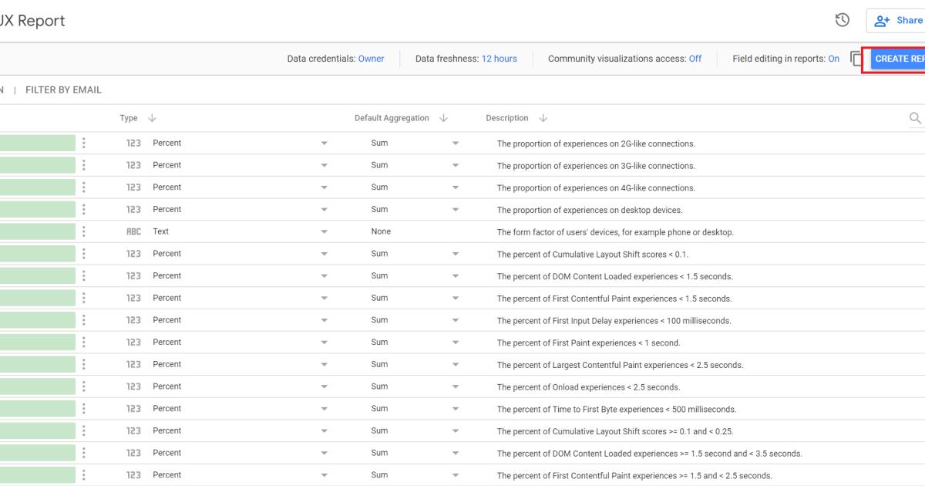
Task: Sort by Default Aggregation arrow
Action: click(442, 118)
